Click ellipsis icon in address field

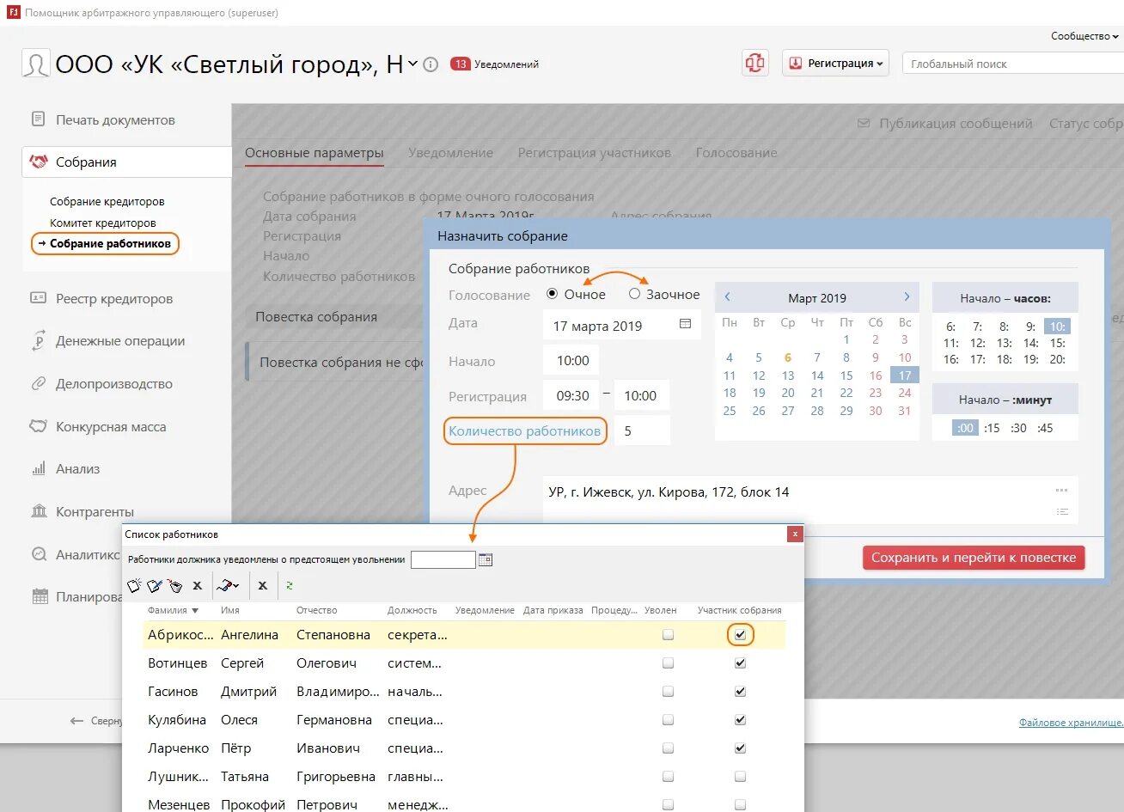tap(1061, 491)
